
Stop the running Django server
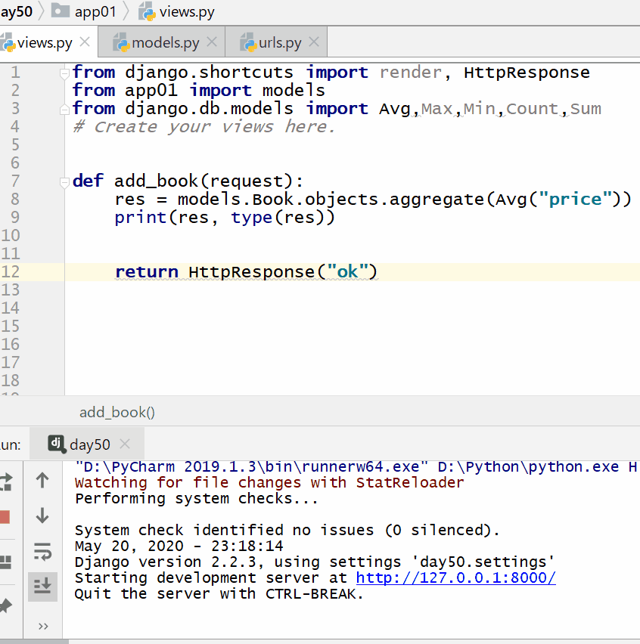tap(5, 518)
